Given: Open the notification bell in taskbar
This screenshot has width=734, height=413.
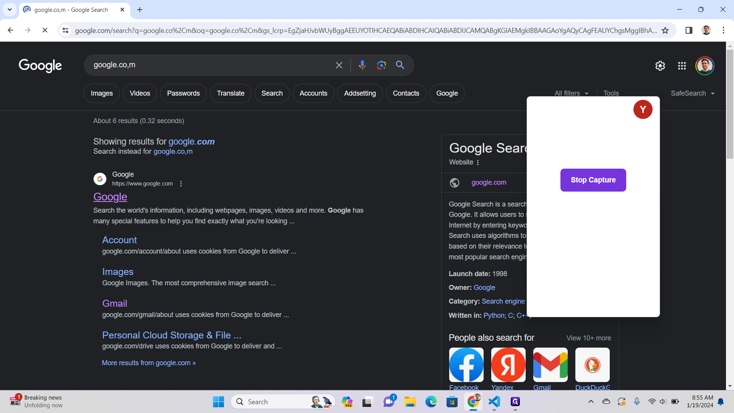Looking at the screenshot, I should point(721,402).
